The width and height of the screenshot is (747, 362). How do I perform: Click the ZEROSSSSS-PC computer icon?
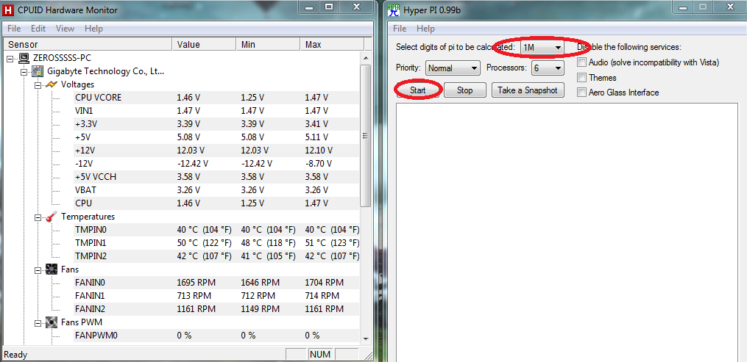[x=24, y=58]
